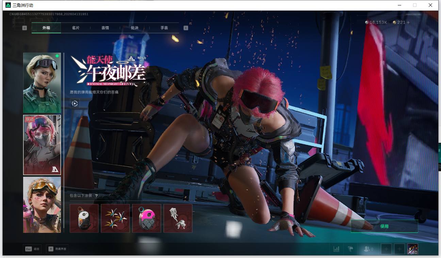The image size is (441, 258).
Task: Select the blonde green-uniform operator skin
Action: 42,83
